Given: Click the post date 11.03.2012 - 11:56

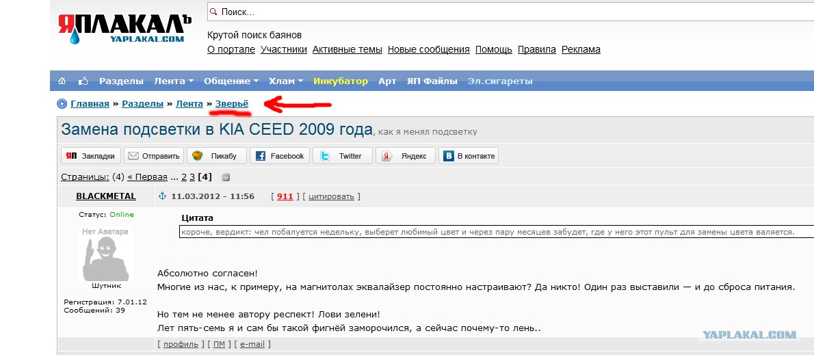Looking at the screenshot, I should coord(213,196).
